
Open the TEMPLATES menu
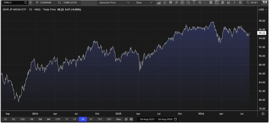point(67,3)
